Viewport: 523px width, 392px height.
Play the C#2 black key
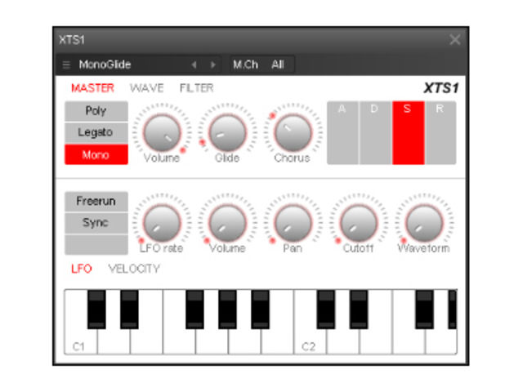click(326, 310)
